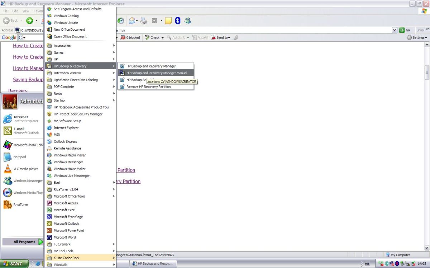Click the green forward navigation arrow
This screenshot has width=430, height=268.
(29, 21)
